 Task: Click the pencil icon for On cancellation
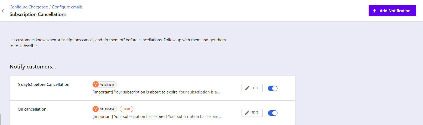pyautogui.click(x=247, y=113)
